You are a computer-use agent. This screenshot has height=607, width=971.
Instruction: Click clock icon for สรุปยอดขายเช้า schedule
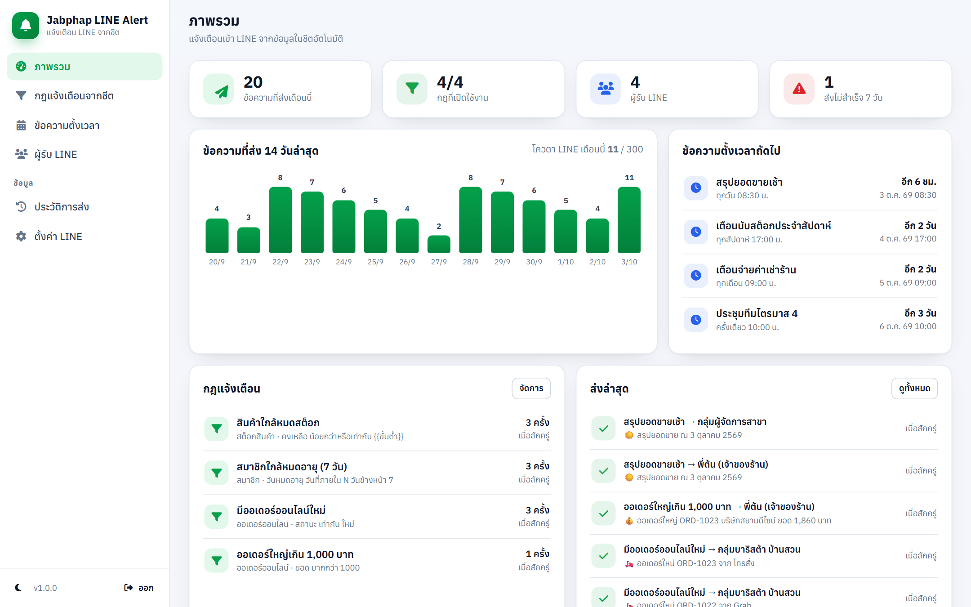click(x=696, y=188)
